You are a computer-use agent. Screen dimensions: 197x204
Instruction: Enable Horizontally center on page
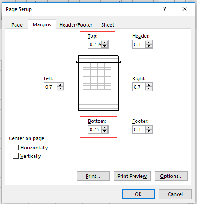point(16,148)
